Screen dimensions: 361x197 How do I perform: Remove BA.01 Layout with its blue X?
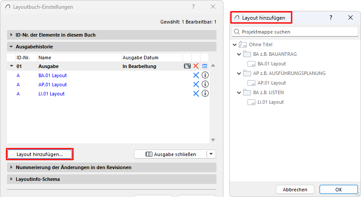coord(196,75)
